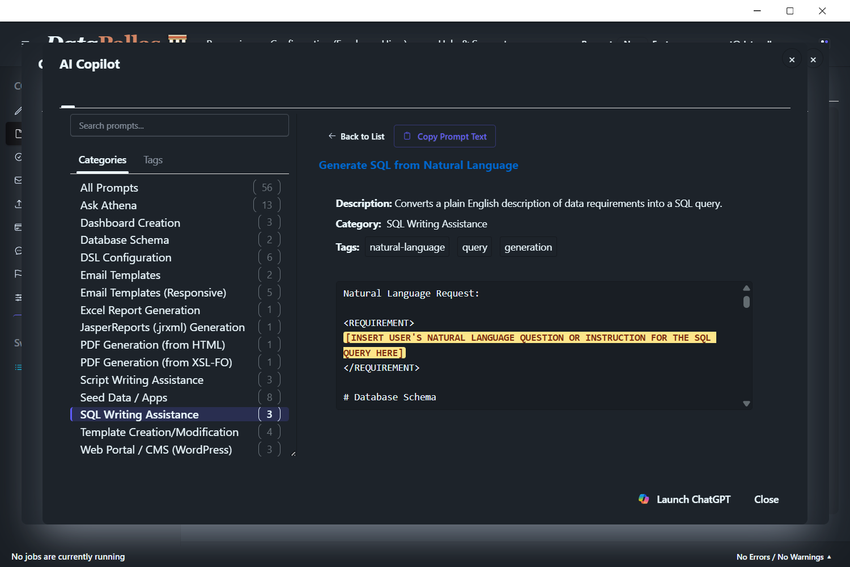Click the query tag chip
This screenshot has width=850, height=567.
[x=475, y=247]
